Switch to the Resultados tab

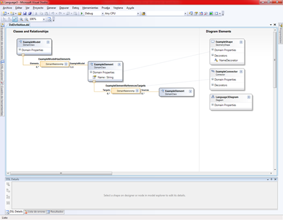pos(55,212)
